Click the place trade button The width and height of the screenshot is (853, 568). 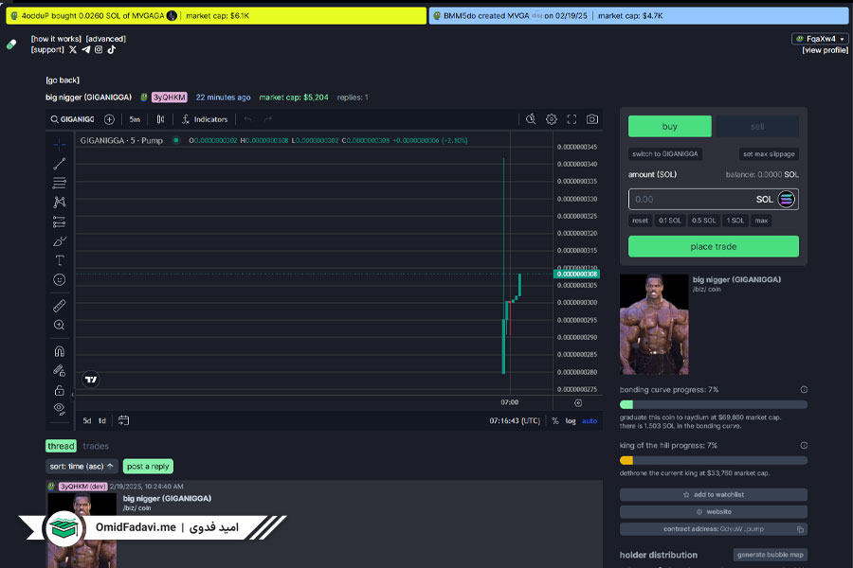click(713, 246)
